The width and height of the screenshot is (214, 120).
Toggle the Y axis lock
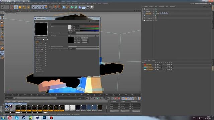[x=37, y=7]
